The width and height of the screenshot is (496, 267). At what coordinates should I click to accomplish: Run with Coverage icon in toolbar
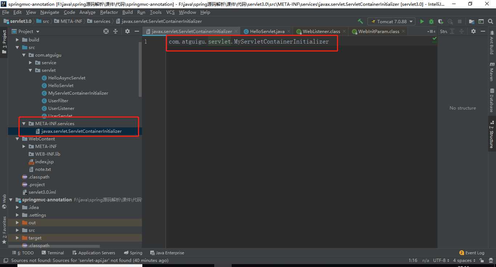441,21
